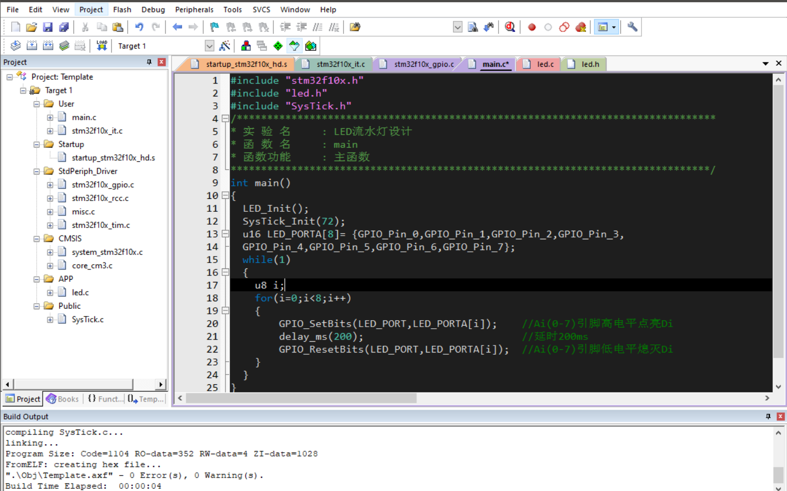Click the Incremental Find binoculars icon
The height and width of the screenshot is (491, 787).
point(489,27)
